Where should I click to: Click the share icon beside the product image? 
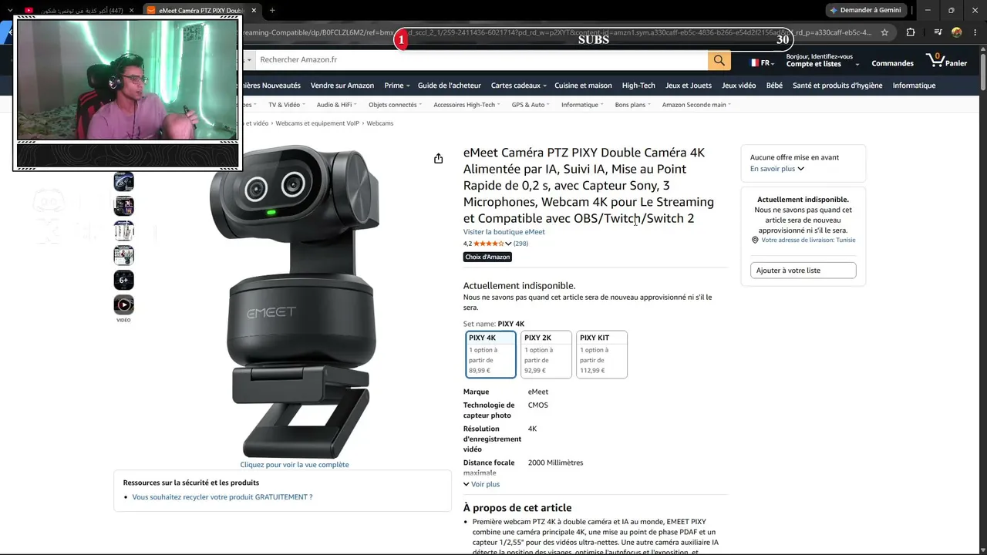[438, 159]
